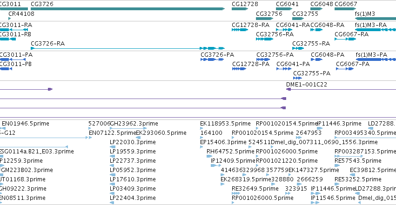The width and height of the screenshot is (396, 205).
Task: Select the fs(1)M3-RA transcript glyph
Action: tap(375, 30)
